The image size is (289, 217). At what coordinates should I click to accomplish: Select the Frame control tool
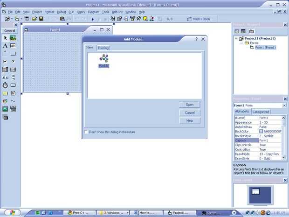tap(5, 54)
